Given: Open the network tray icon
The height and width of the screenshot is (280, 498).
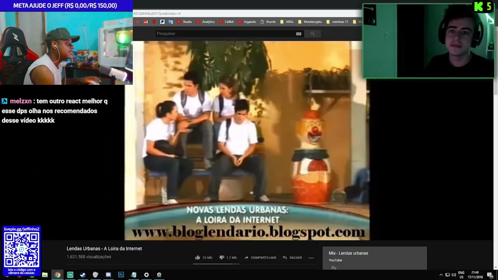Looking at the screenshot, I should (447, 275).
